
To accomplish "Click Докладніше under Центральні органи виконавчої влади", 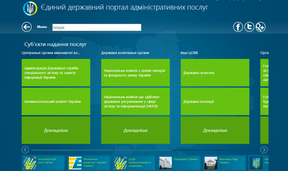I will 56,130.
